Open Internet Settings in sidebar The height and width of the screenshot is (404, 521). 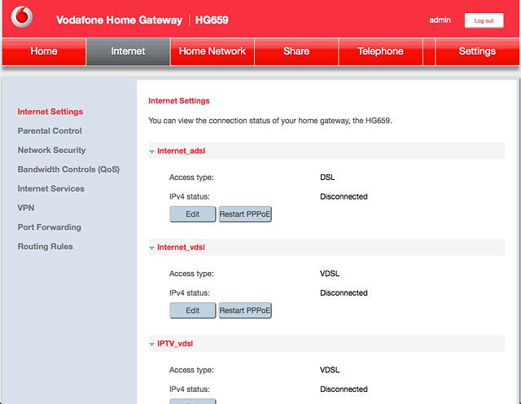point(50,112)
